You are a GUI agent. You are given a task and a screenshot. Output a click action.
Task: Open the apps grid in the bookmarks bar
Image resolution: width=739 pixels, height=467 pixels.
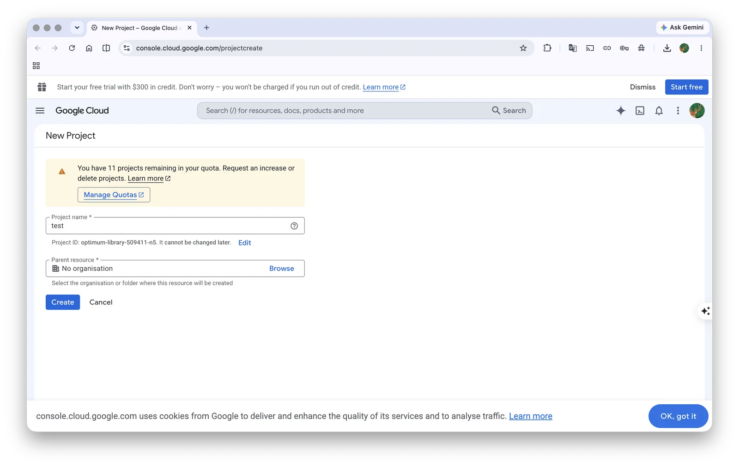pyautogui.click(x=36, y=66)
